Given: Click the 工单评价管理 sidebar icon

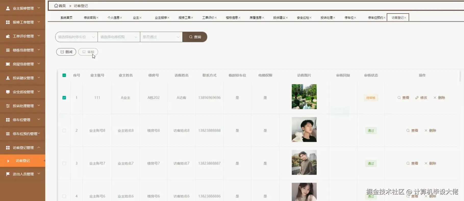Looking at the screenshot, I should tap(8, 36).
